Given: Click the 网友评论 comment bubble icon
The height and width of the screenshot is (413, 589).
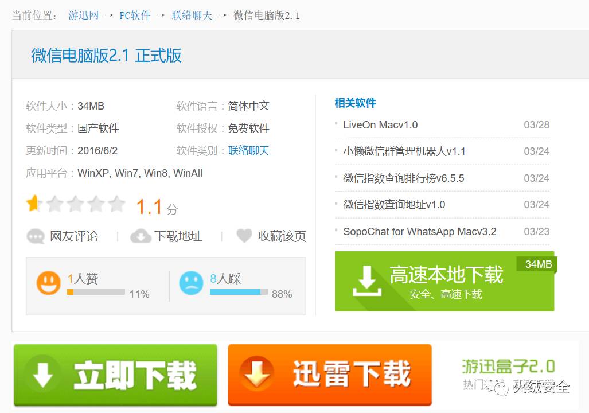Looking at the screenshot, I should point(36,236).
